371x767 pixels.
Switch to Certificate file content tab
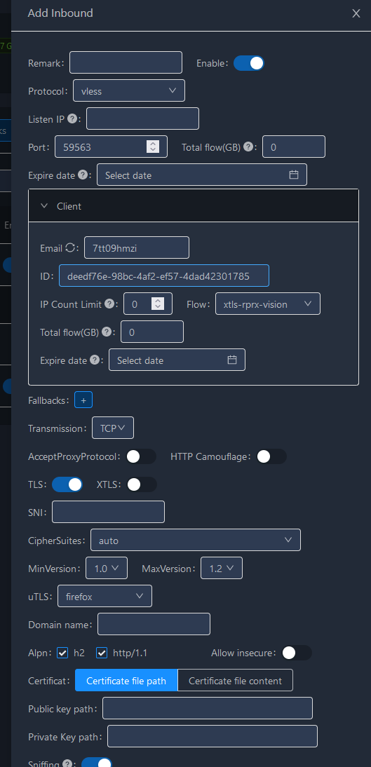click(236, 681)
